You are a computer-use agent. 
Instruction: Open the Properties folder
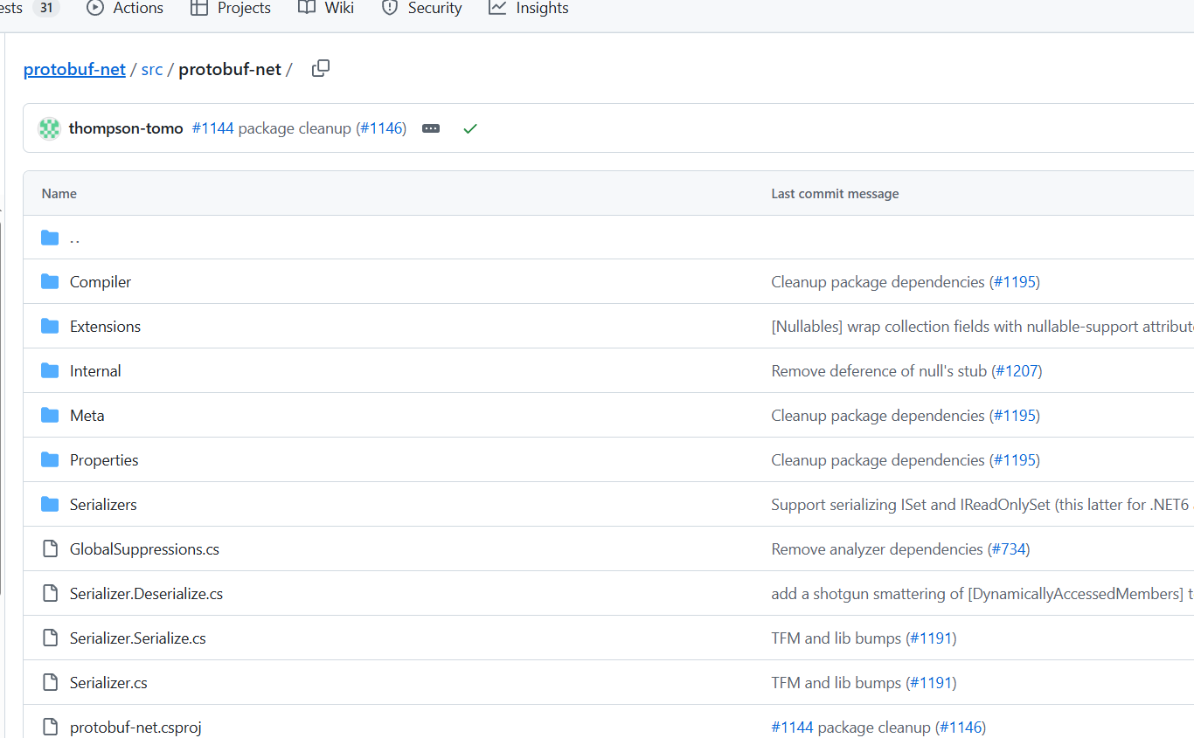pyautogui.click(x=104, y=460)
